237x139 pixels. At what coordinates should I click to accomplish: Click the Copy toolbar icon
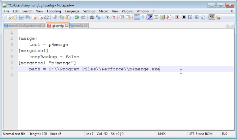[x=62, y=17]
